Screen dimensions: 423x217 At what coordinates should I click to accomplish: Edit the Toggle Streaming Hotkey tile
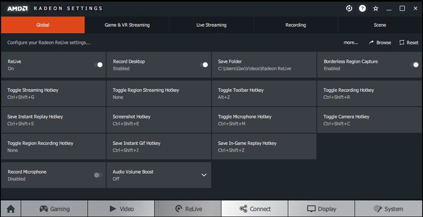click(x=53, y=93)
